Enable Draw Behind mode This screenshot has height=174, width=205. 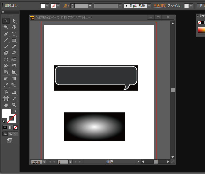10,134
